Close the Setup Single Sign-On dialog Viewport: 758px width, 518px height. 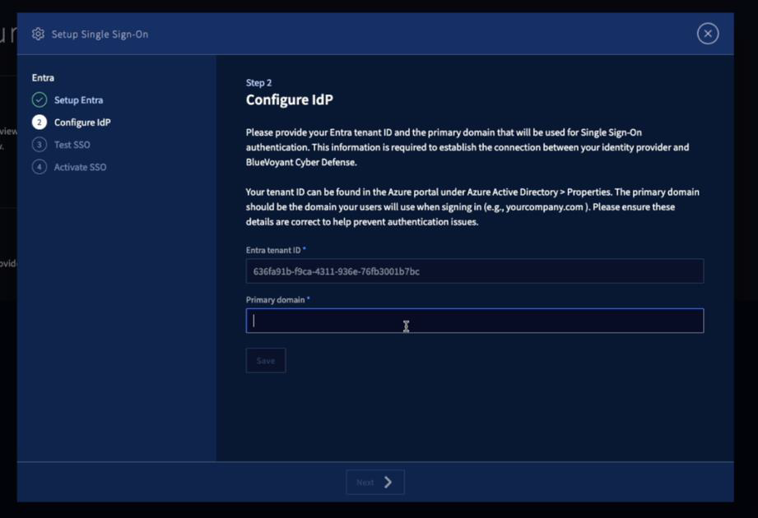(707, 34)
